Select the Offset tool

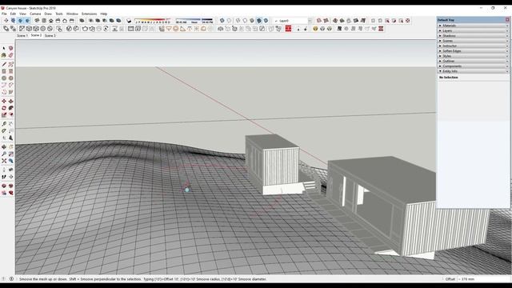[10, 115]
